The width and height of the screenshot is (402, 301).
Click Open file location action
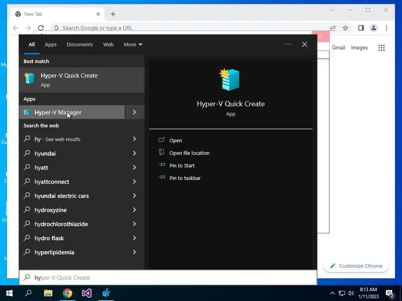click(189, 153)
